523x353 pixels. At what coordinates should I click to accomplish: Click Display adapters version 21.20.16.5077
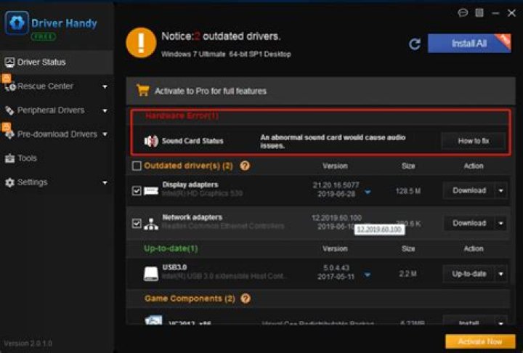[336, 185]
